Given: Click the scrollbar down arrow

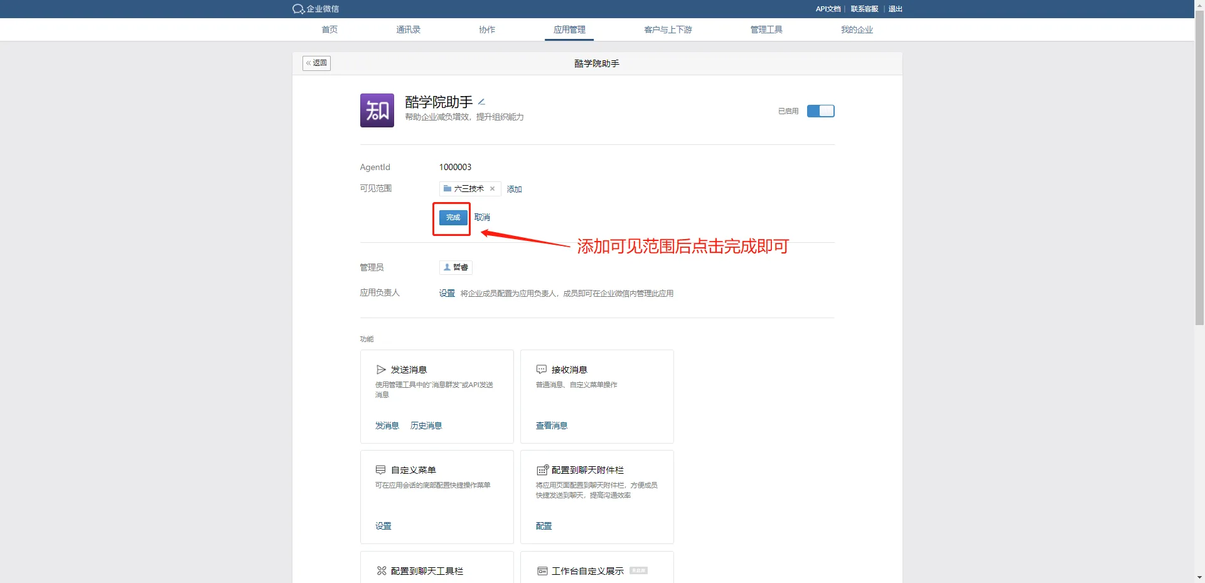Looking at the screenshot, I should click(x=1199, y=577).
